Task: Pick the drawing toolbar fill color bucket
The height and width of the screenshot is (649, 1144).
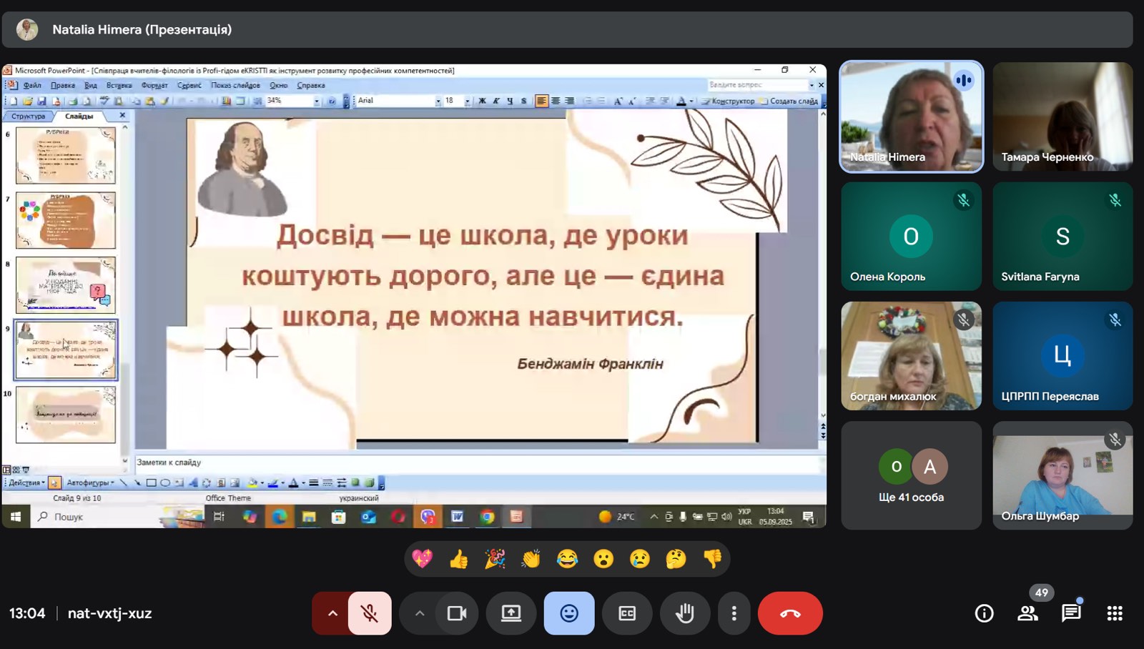Action: pyautogui.click(x=252, y=483)
